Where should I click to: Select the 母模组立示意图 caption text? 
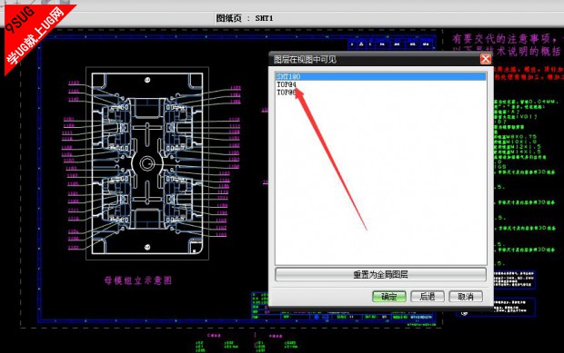[138, 280]
